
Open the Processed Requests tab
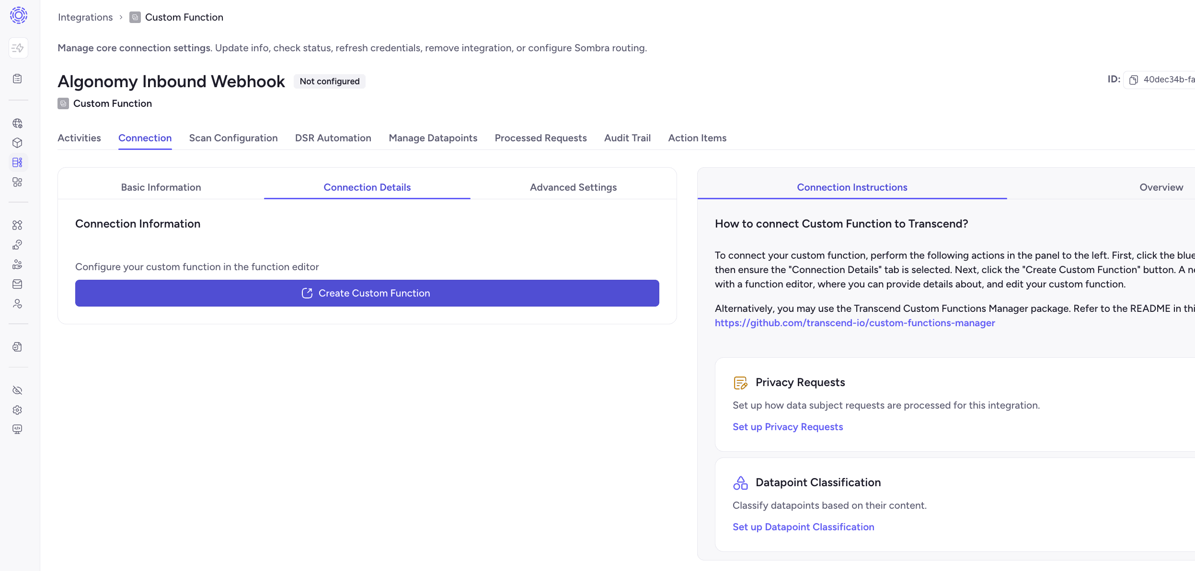coord(540,138)
